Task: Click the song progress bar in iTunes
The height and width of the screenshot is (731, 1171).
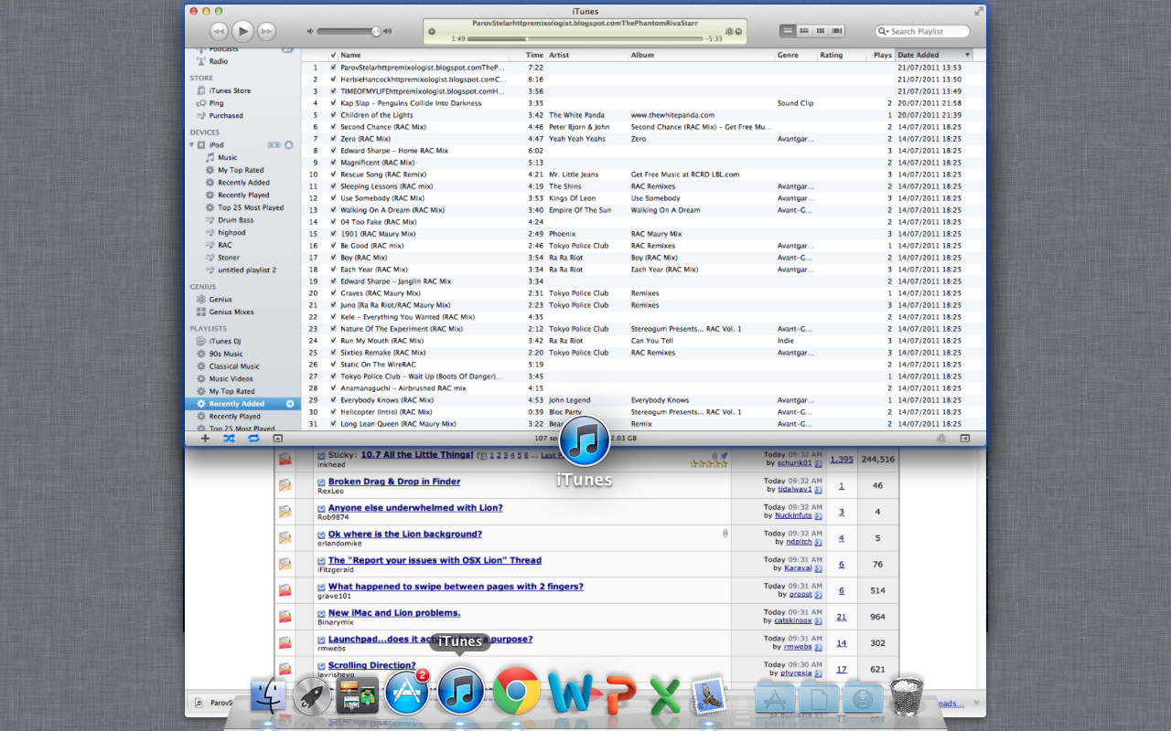Action: [x=585, y=39]
